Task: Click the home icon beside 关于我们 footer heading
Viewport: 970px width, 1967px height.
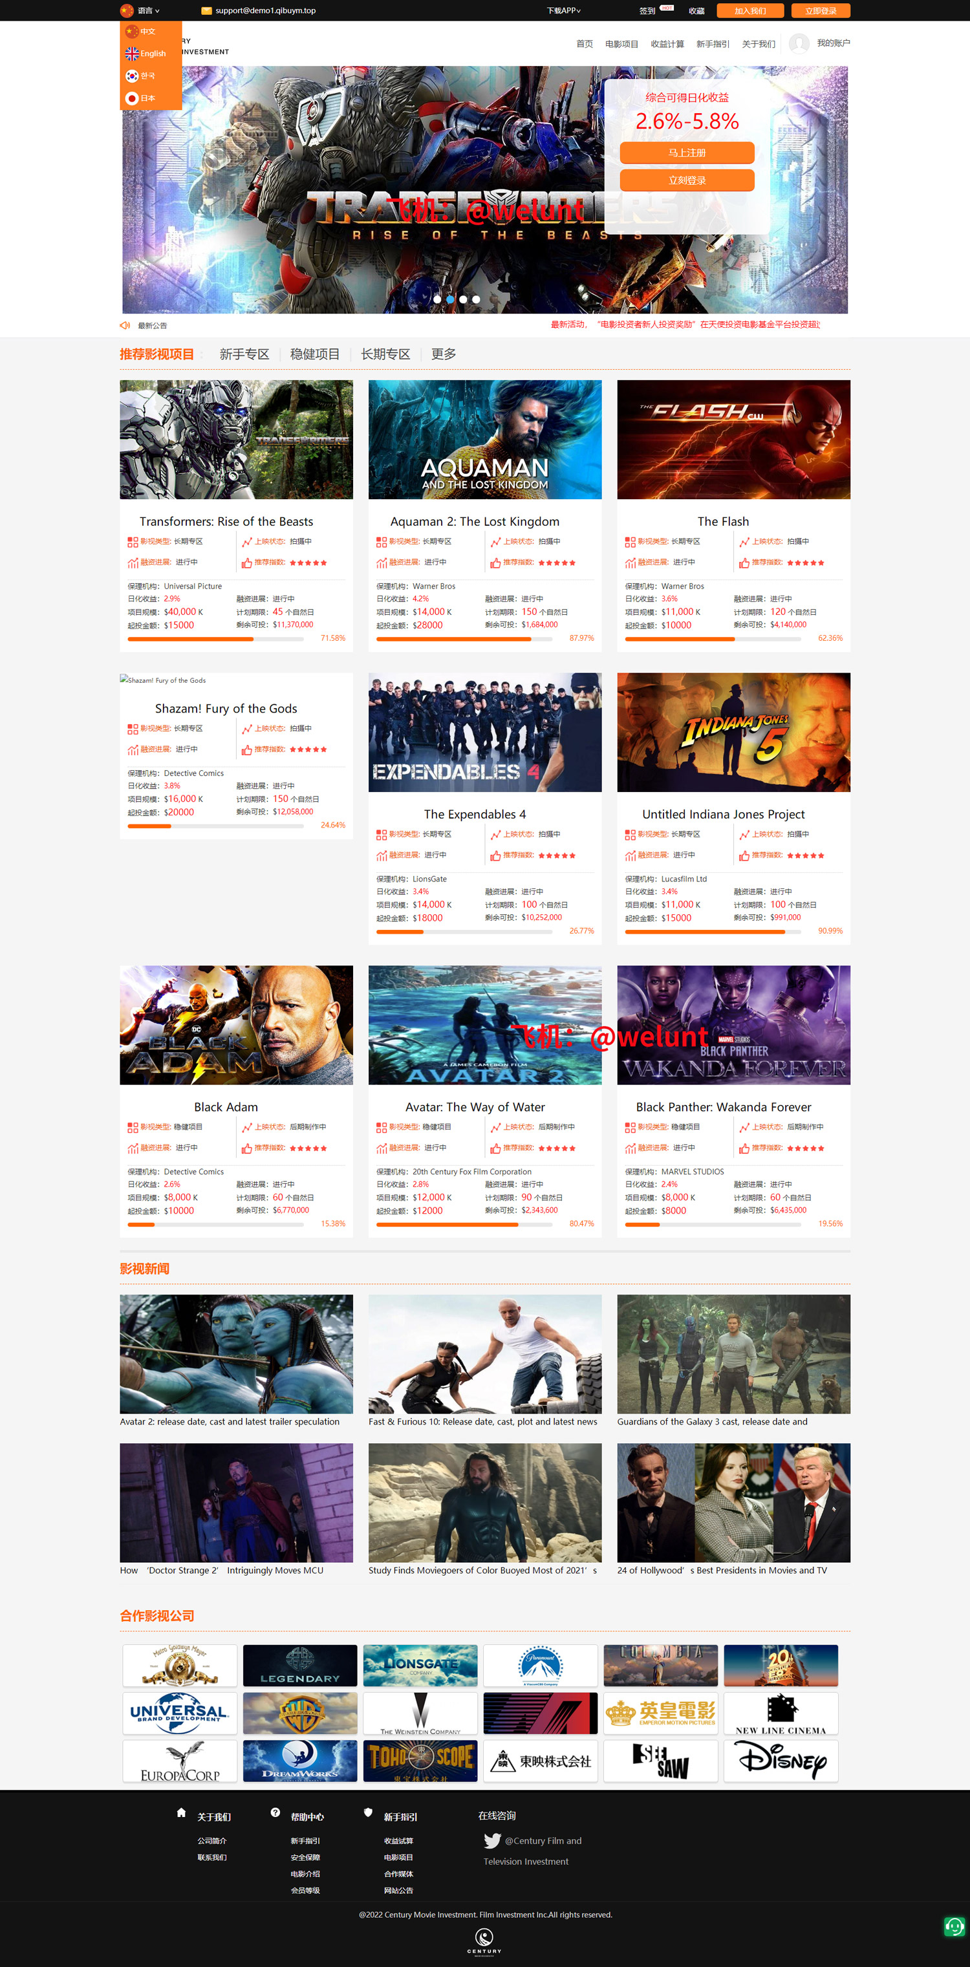Action: 181,1812
